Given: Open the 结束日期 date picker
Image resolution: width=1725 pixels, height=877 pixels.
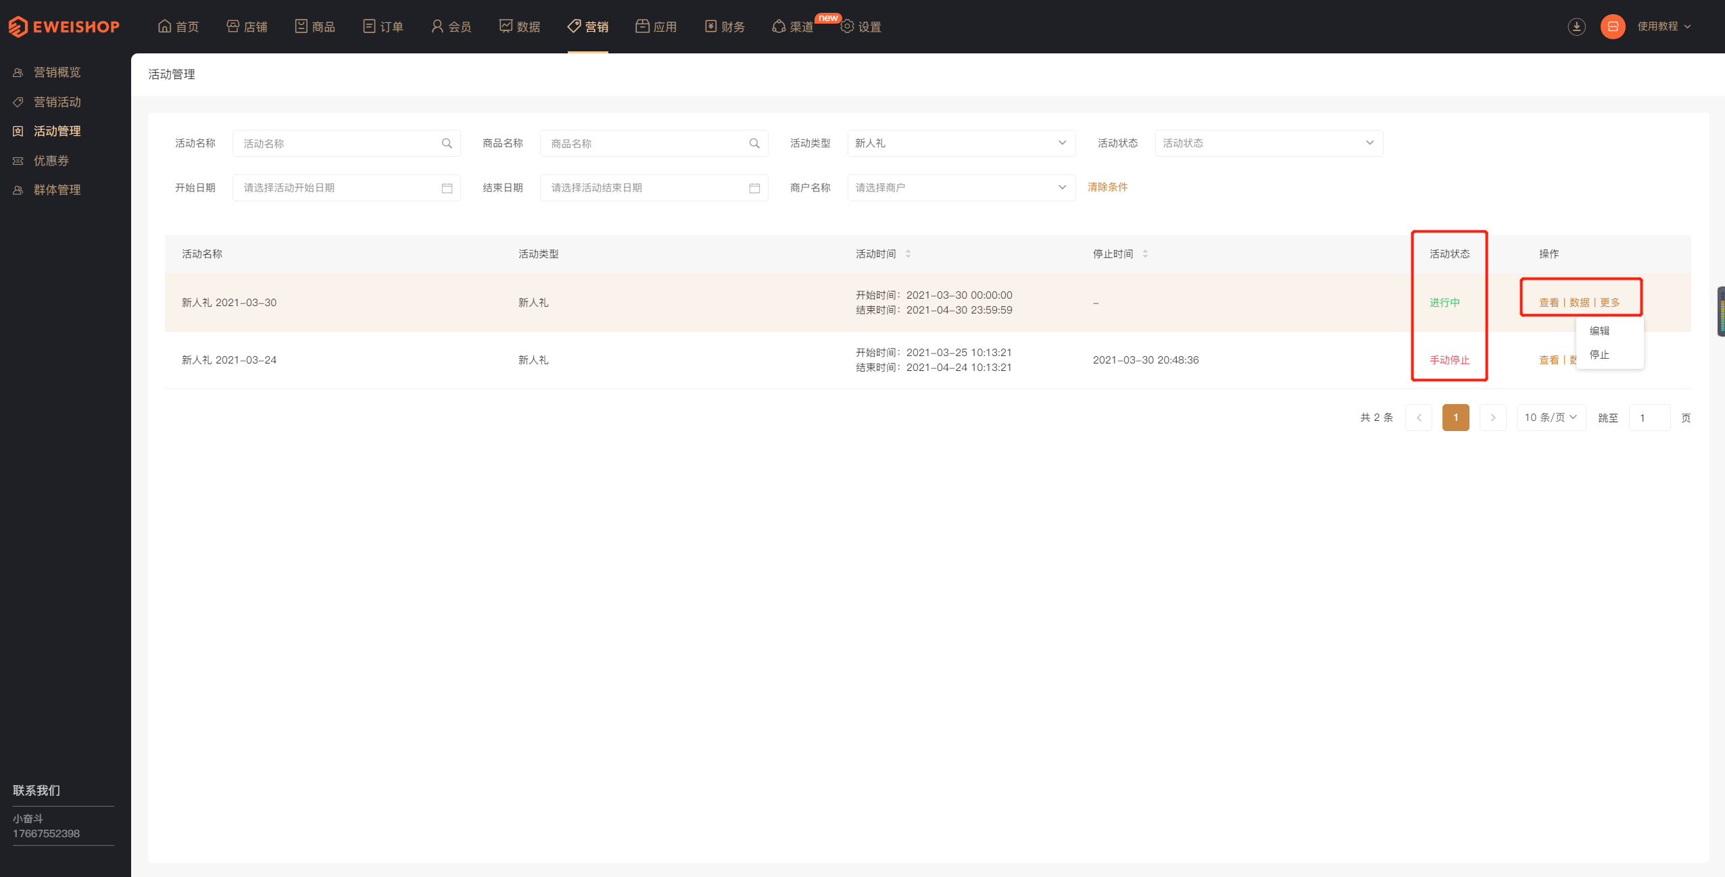Looking at the screenshot, I should coord(654,188).
